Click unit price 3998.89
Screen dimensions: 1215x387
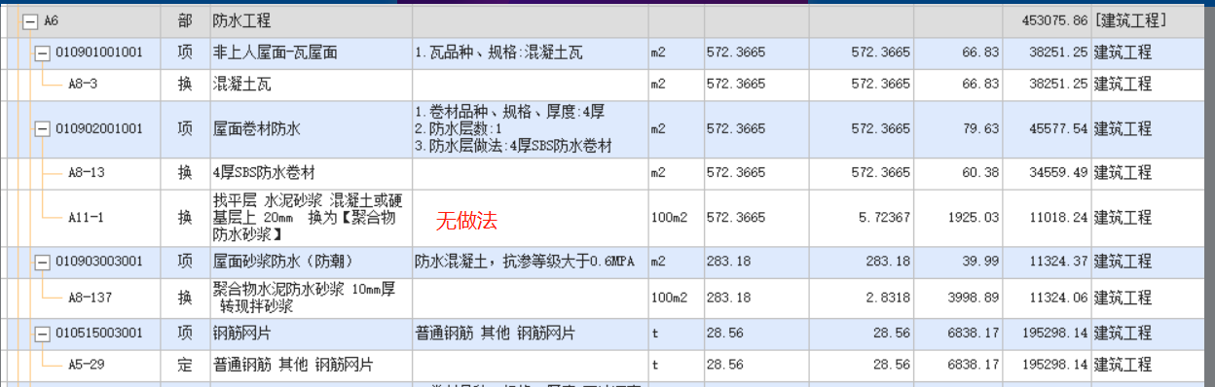[x=974, y=298]
